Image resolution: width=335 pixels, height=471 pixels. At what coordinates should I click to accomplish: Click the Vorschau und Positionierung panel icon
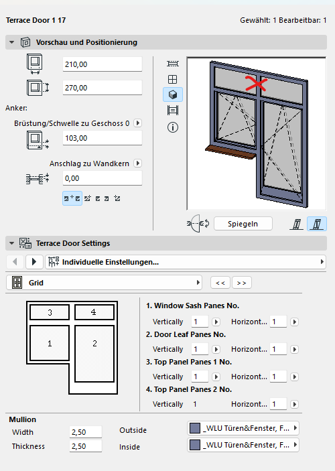click(25, 42)
